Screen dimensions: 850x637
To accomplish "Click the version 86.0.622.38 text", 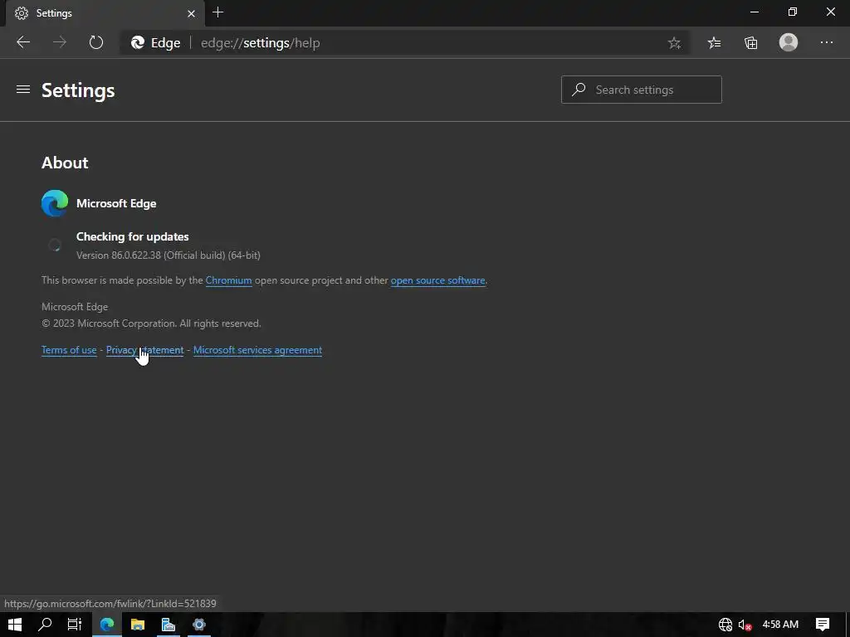I will (168, 255).
